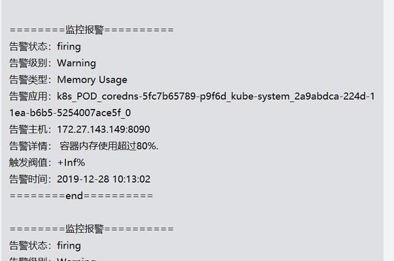Click the end separator line
This screenshot has width=394, height=261.
(81, 196)
